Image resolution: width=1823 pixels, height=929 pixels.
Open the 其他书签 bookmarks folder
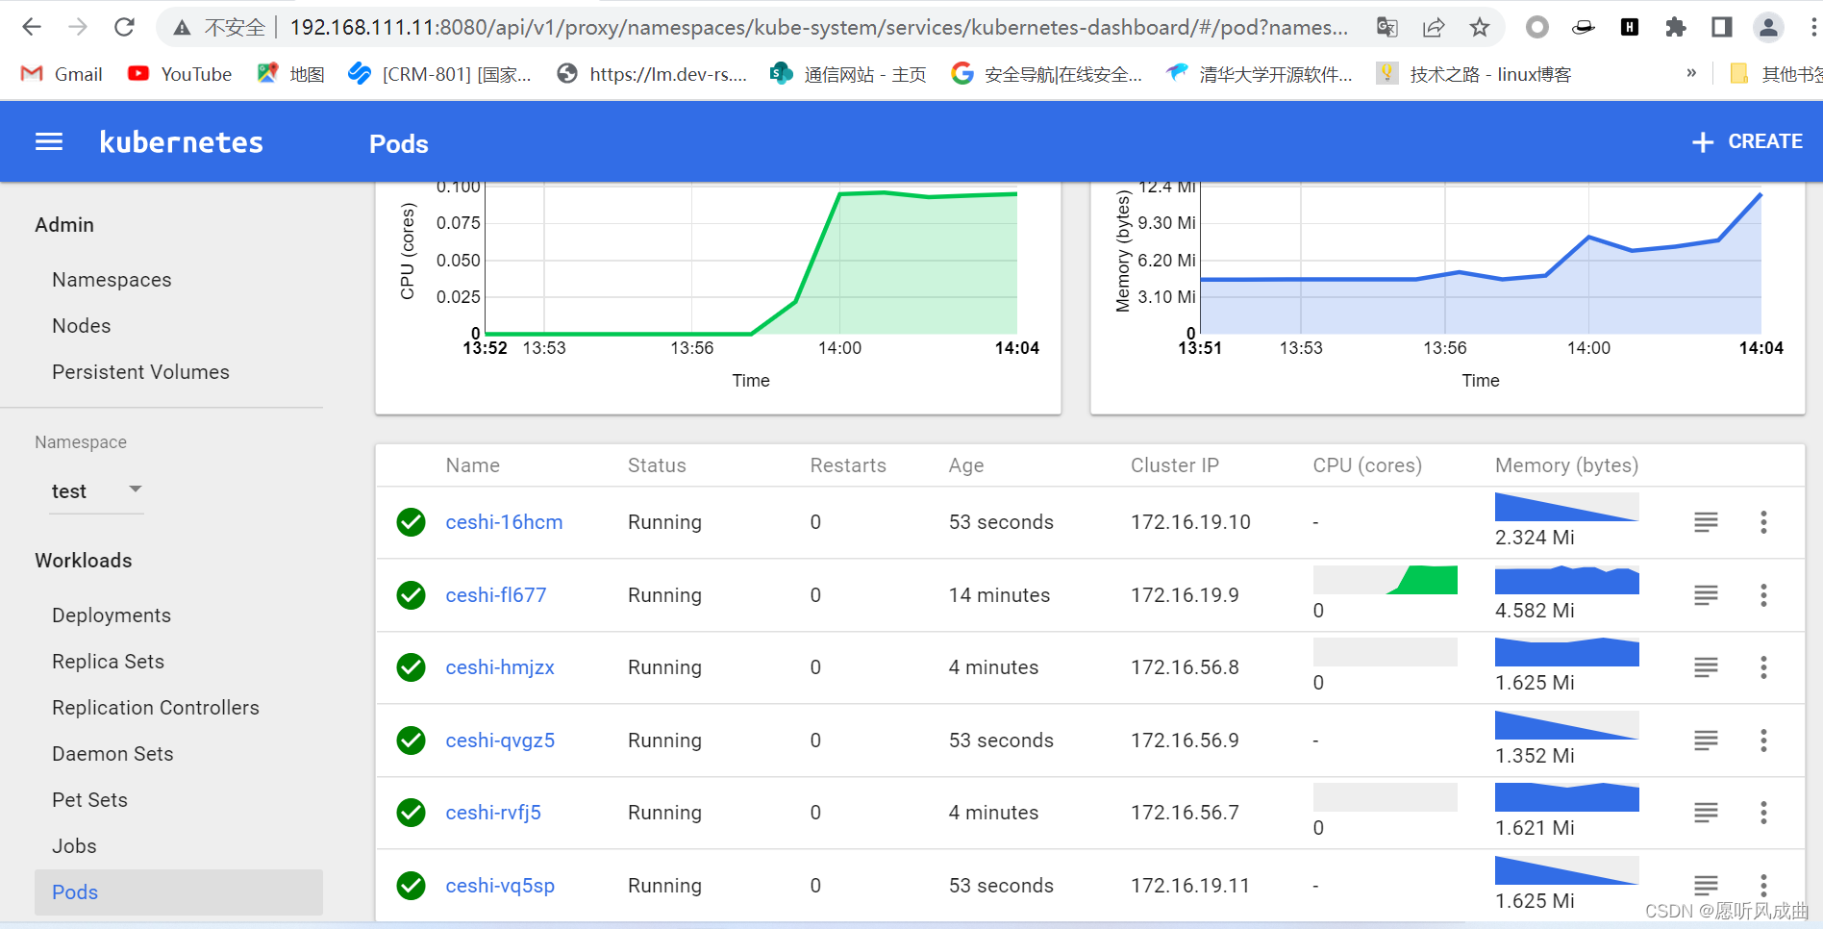pyautogui.click(x=1775, y=74)
